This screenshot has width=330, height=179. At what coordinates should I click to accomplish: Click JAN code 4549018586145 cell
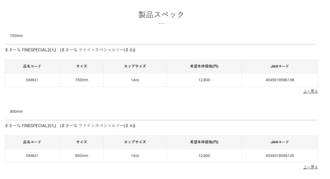pyautogui.click(x=280, y=156)
